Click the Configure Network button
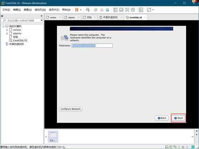The image size is (199, 149). click(70, 109)
